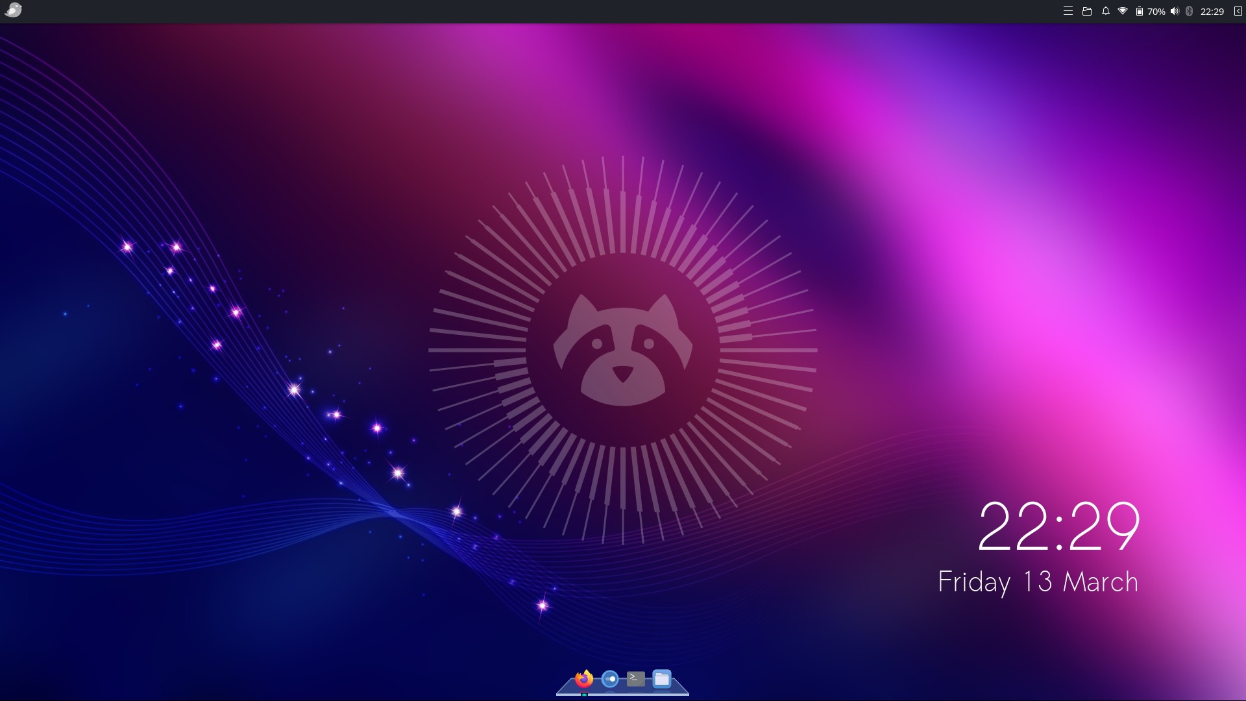This screenshot has height=701, width=1246.
Task: Open notifications via the bell icon
Action: tap(1105, 11)
